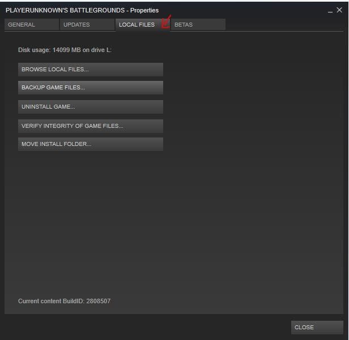The height and width of the screenshot is (340, 349).
Task: Switch to the General tab
Action: [x=32, y=25]
